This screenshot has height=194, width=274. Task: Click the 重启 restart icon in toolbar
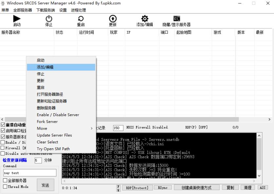tap(81, 19)
